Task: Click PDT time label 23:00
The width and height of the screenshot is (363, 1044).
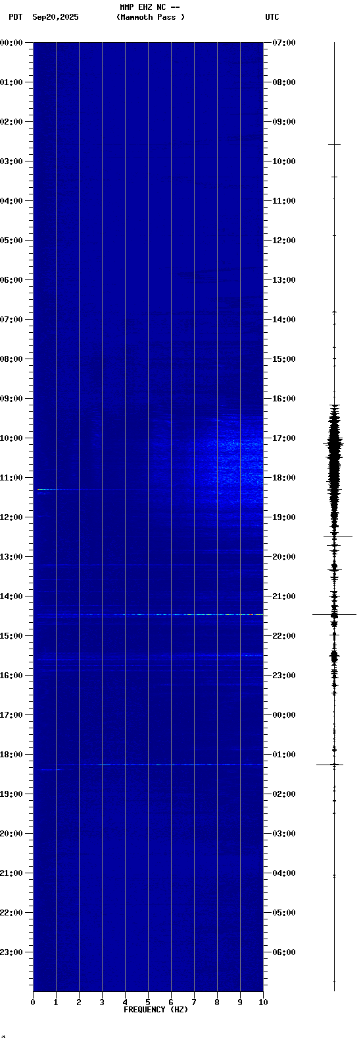Action: tap(12, 952)
